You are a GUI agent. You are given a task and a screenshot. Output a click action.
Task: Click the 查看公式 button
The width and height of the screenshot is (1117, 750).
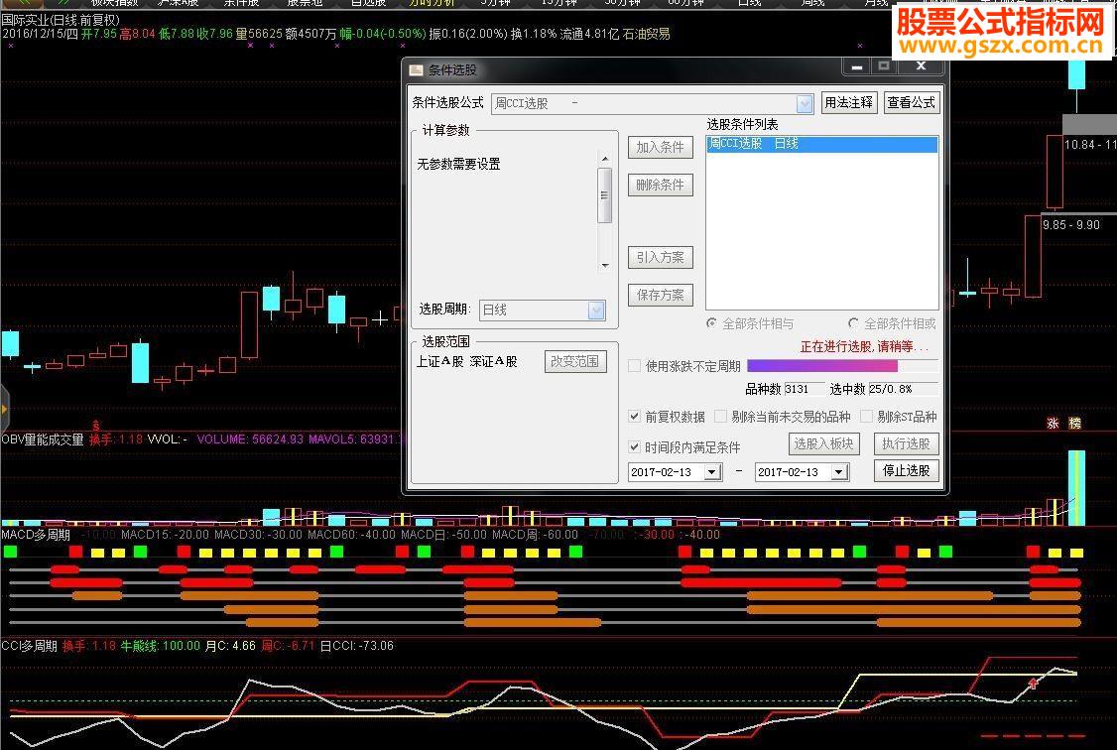(x=911, y=102)
